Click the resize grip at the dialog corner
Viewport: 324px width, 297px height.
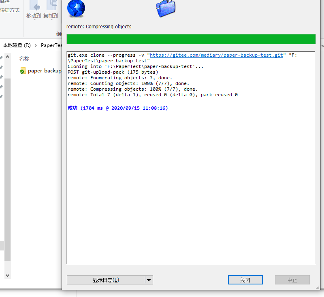[318, 287]
